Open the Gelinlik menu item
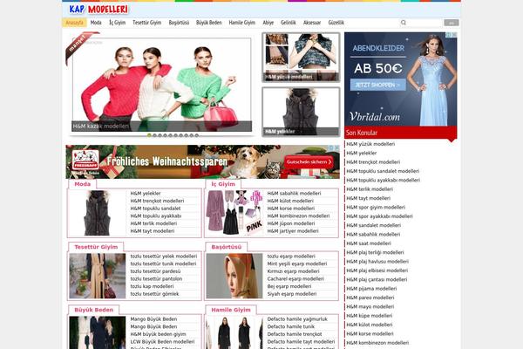 [289, 23]
